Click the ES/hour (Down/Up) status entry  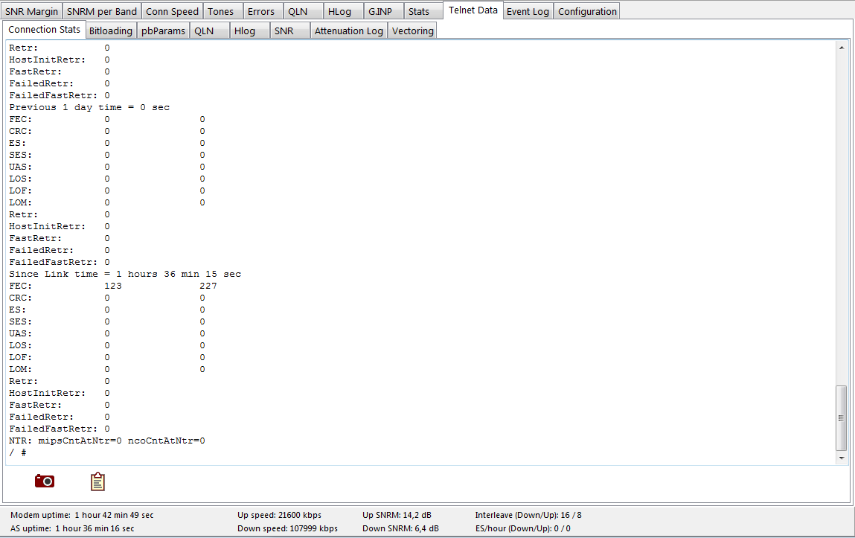point(523,528)
